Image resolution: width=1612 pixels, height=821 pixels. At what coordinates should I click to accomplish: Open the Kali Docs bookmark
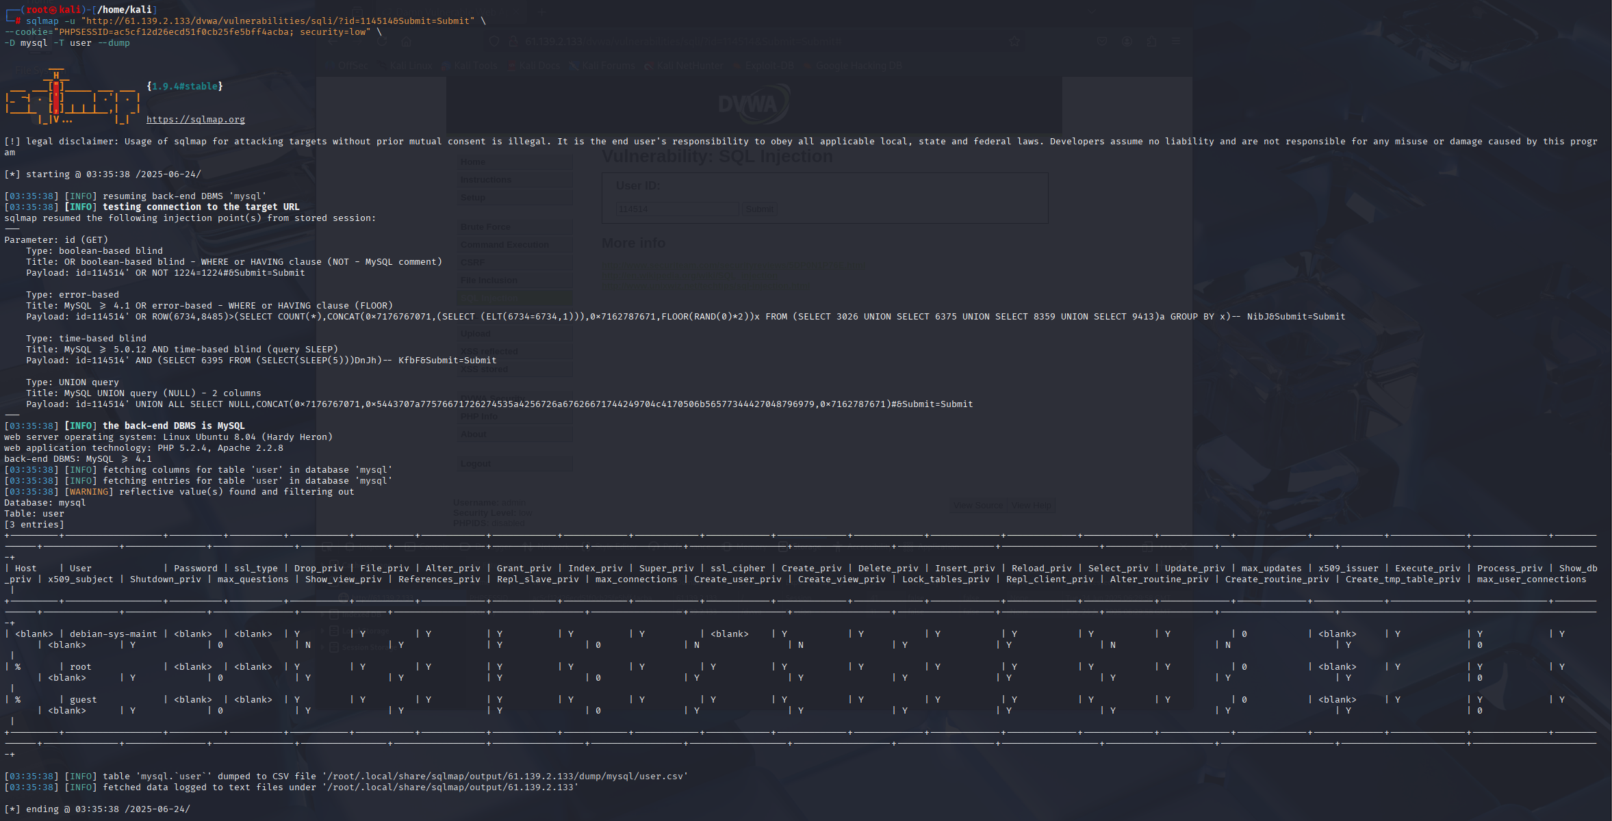point(534,66)
